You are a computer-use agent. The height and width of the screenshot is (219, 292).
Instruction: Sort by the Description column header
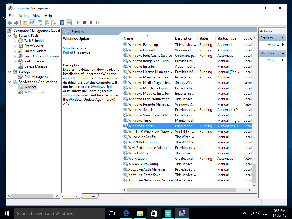(185, 38)
